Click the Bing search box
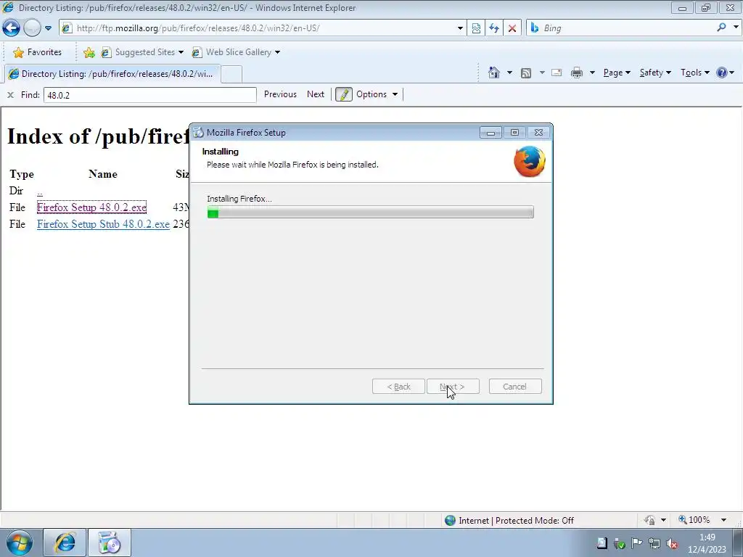The image size is (743, 557). pos(621,28)
